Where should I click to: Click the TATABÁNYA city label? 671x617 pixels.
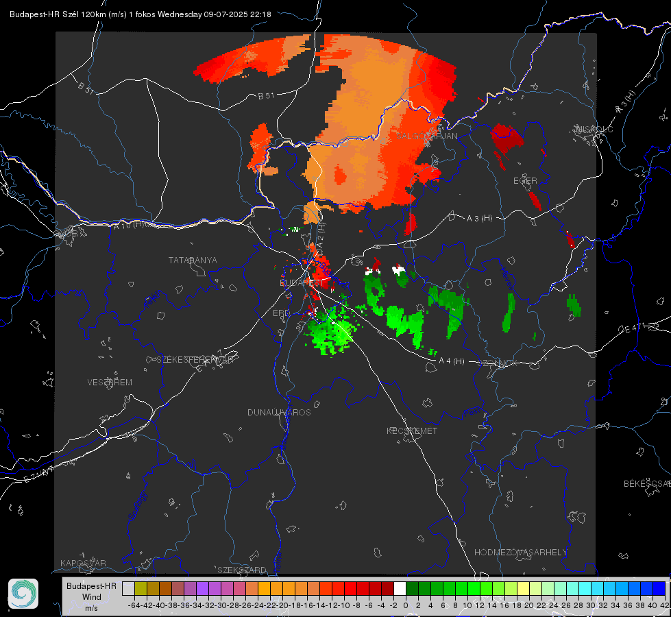(x=193, y=261)
